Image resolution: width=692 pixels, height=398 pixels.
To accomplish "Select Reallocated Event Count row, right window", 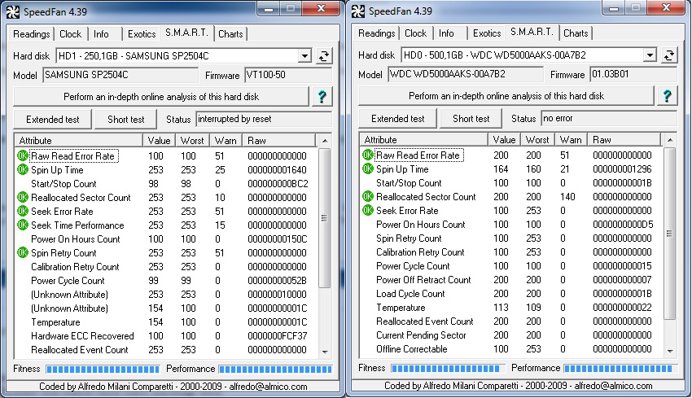I will tap(511, 321).
